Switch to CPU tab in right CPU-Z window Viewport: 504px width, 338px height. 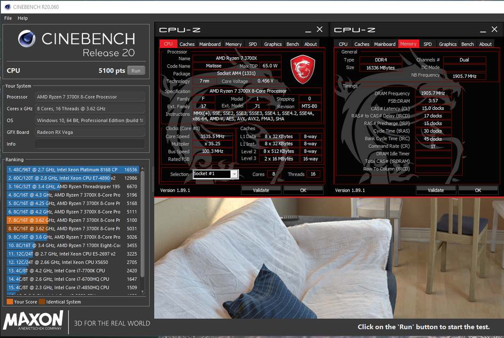pos(343,44)
